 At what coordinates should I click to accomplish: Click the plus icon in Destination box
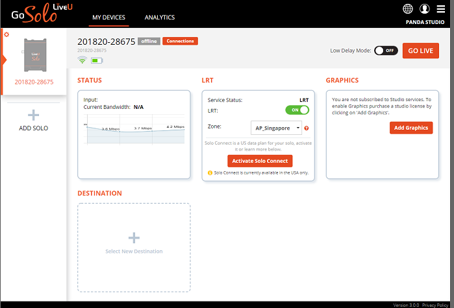pos(134,238)
